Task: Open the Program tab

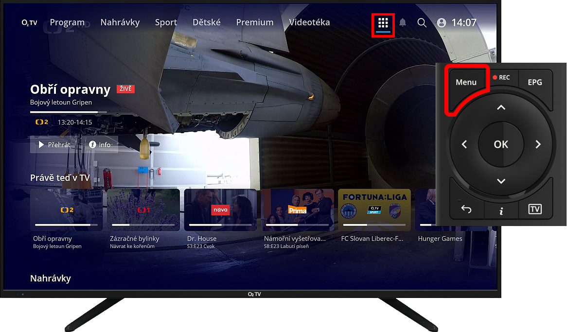Action: tap(67, 22)
